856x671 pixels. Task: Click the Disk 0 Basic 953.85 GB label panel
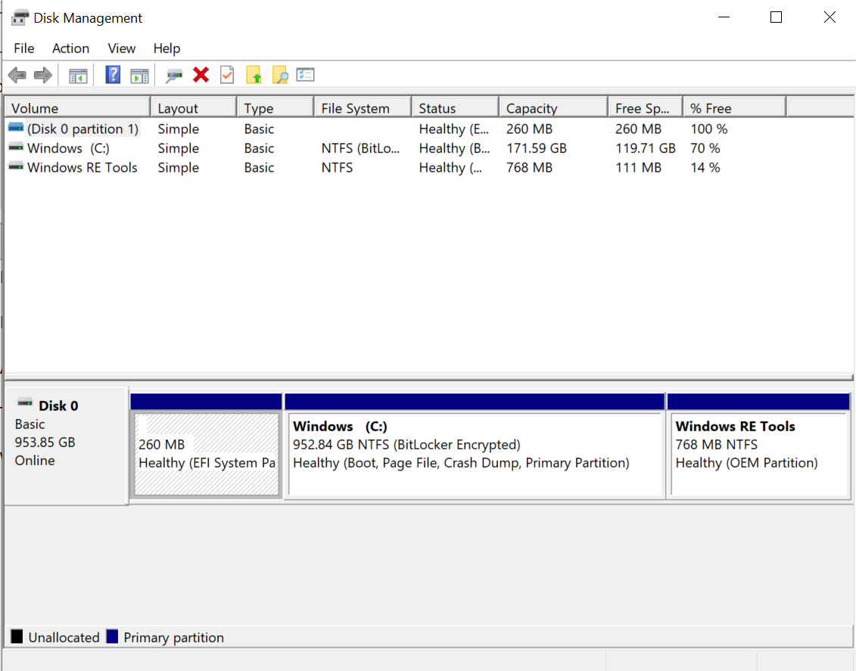(x=66, y=446)
